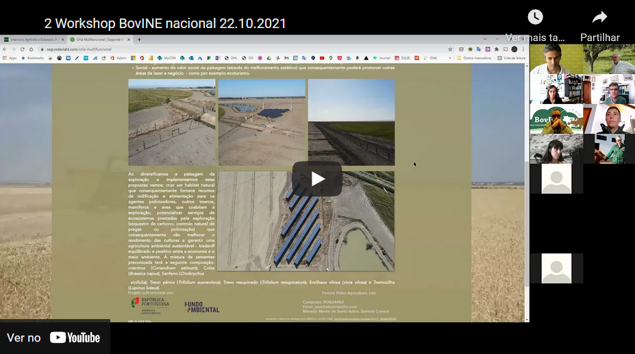Click the Fundo Ambiental logo
This screenshot has height=354, width=635.
coord(202,307)
